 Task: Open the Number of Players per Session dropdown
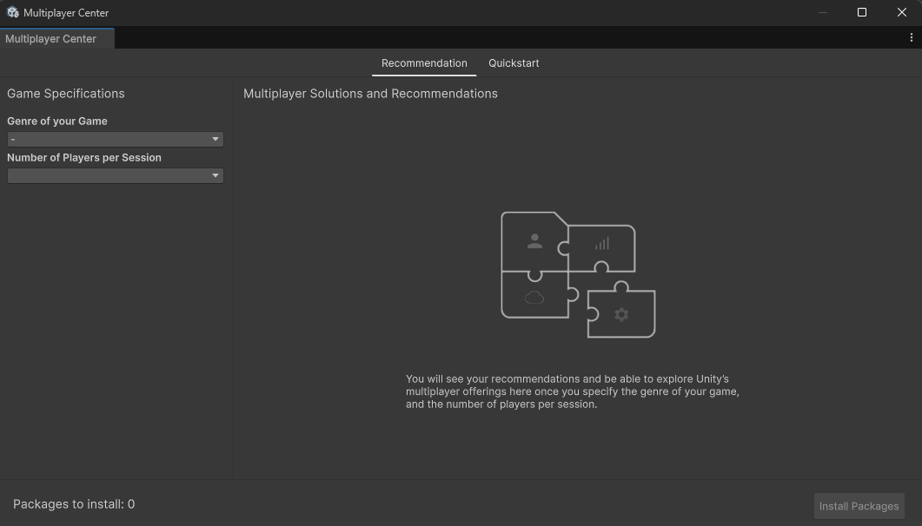116,175
